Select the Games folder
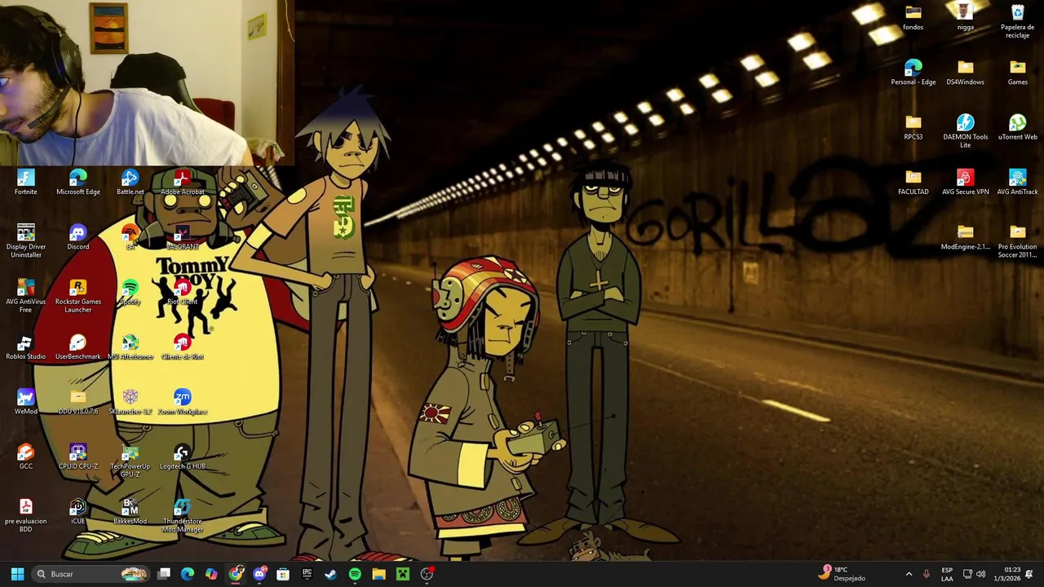The height and width of the screenshot is (587, 1044). [1018, 73]
